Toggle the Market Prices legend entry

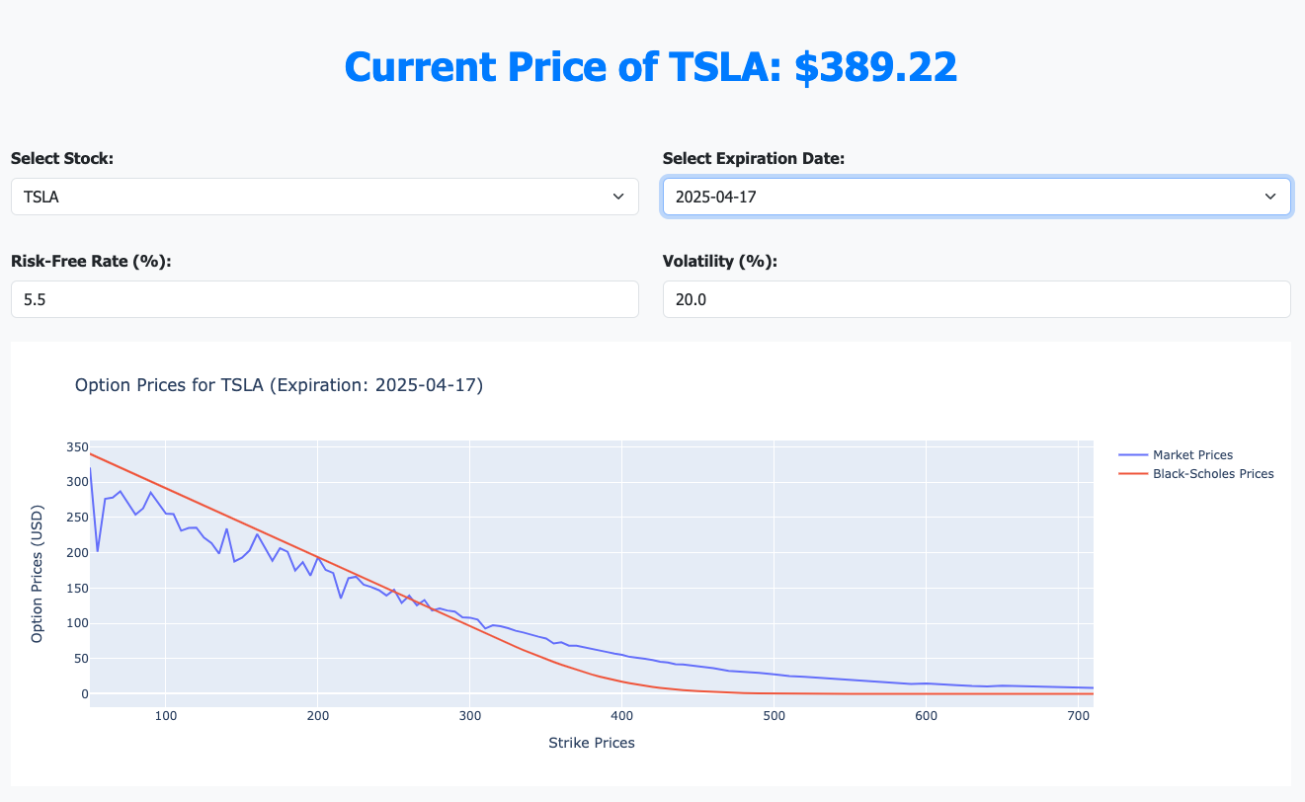pyautogui.click(x=1192, y=455)
